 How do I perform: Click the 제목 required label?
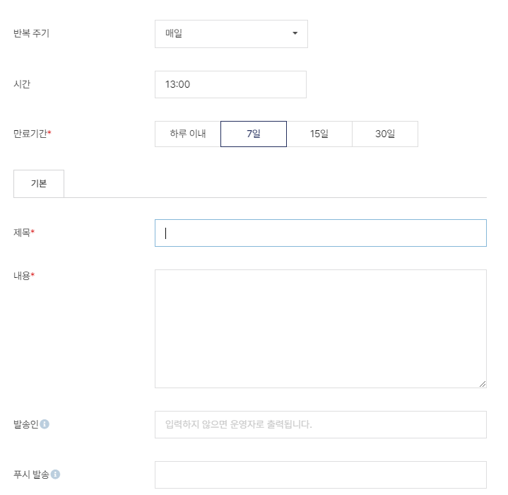[x=23, y=233]
